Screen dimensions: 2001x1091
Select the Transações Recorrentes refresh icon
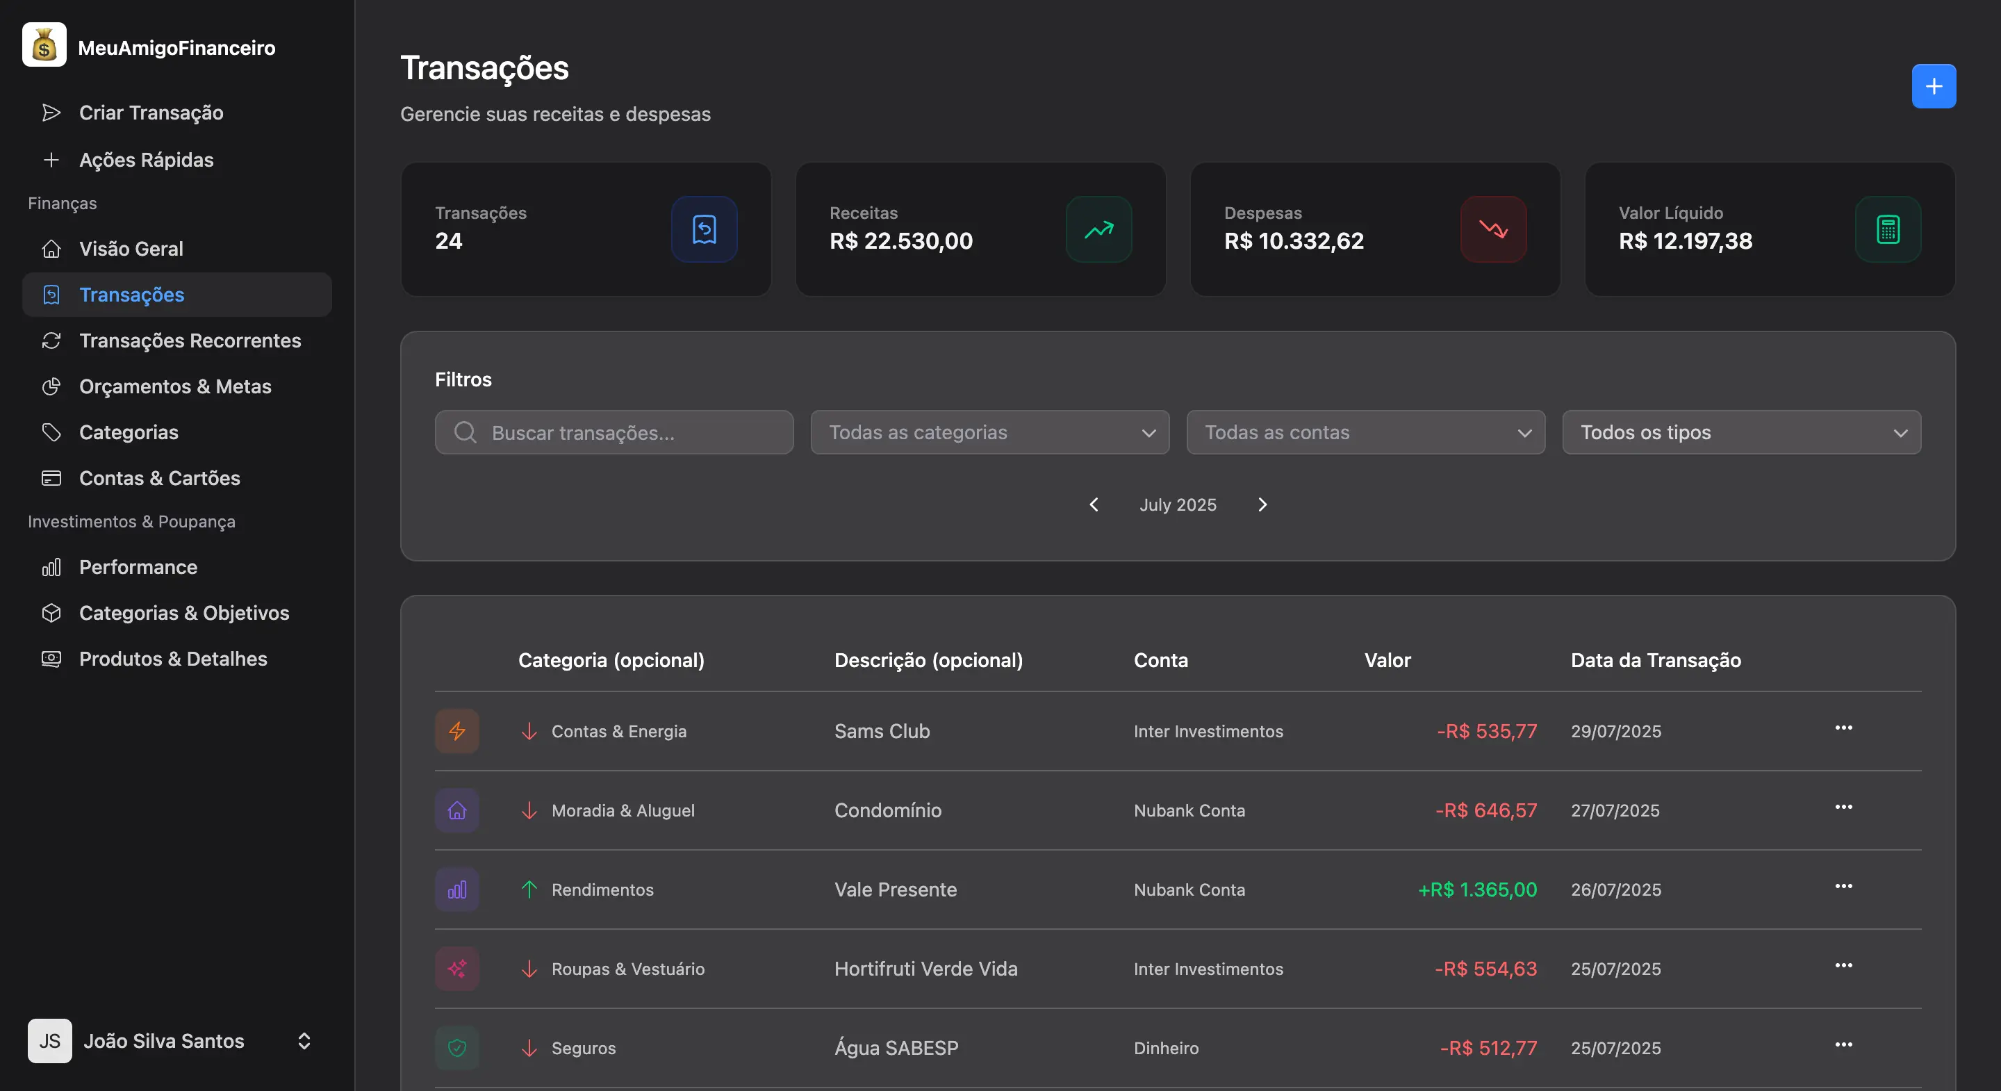coord(51,341)
